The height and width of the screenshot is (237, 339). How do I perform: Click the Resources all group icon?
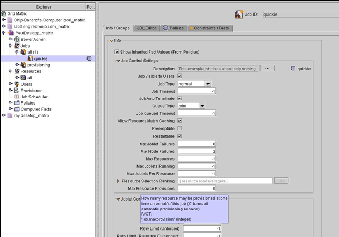pyautogui.click(x=24, y=78)
